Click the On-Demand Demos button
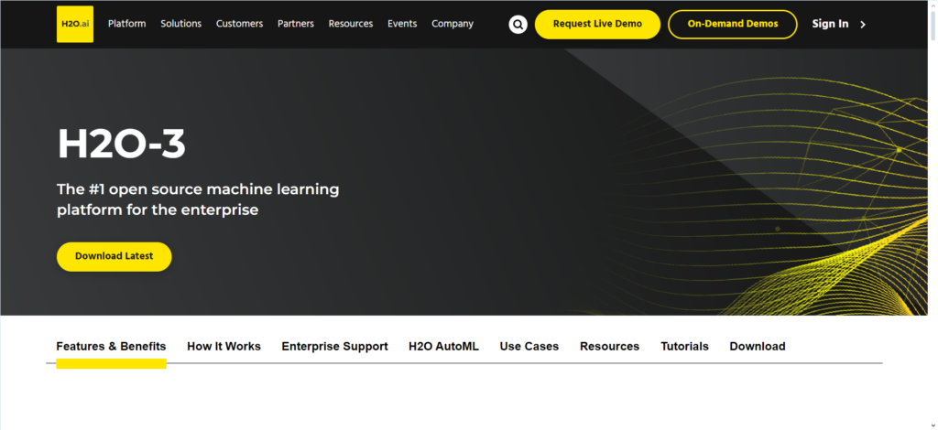938x430 pixels. tap(733, 24)
